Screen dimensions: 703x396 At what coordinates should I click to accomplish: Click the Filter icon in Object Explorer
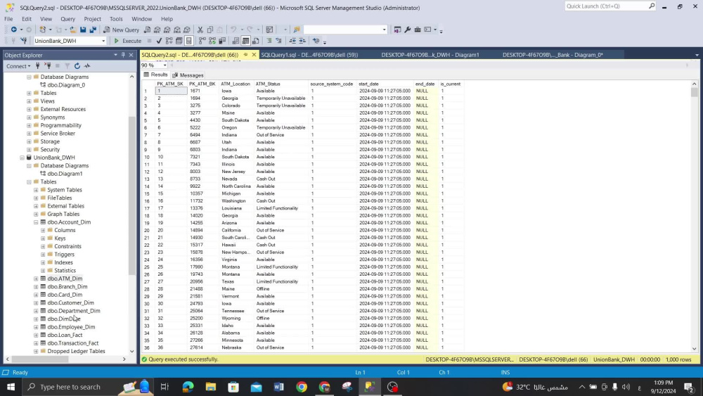point(67,66)
